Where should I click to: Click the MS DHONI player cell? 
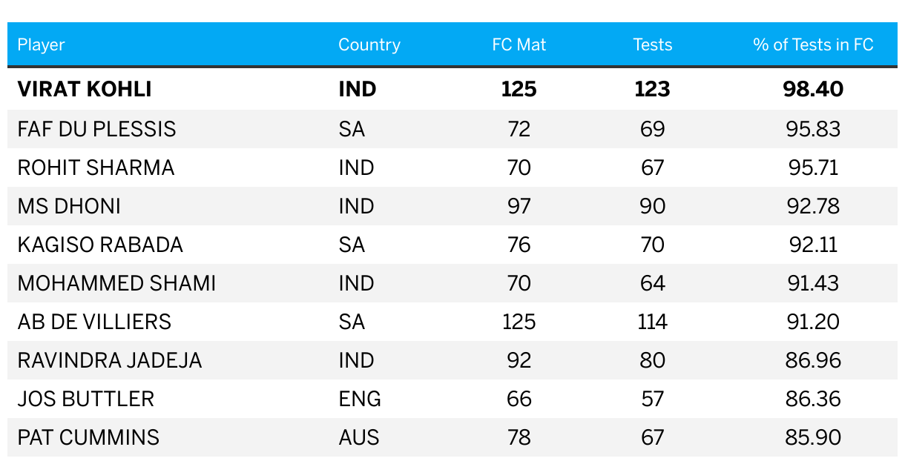point(69,206)
